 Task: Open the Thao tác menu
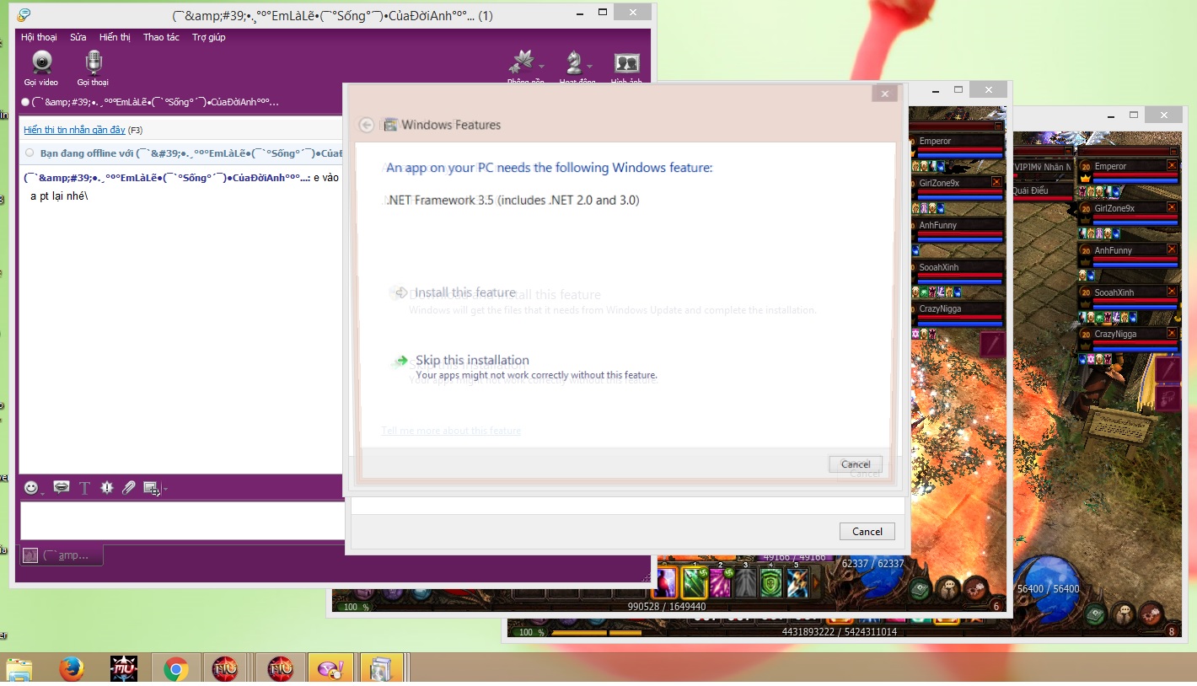161,37
